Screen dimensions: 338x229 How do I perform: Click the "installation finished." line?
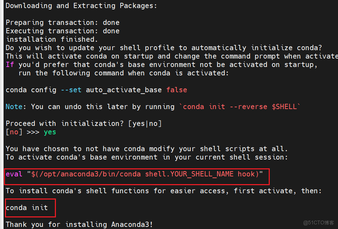pos(52,39)
